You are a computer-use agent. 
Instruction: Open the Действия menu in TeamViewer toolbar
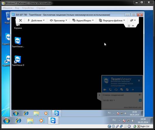click(36, 21)
